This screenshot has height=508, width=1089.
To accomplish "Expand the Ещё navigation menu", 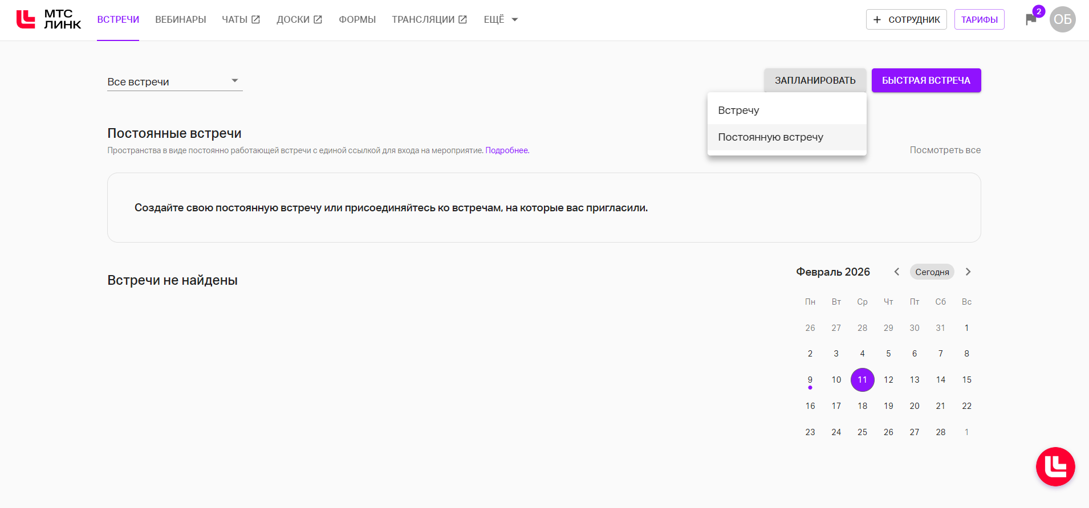I will click(501, 19).
